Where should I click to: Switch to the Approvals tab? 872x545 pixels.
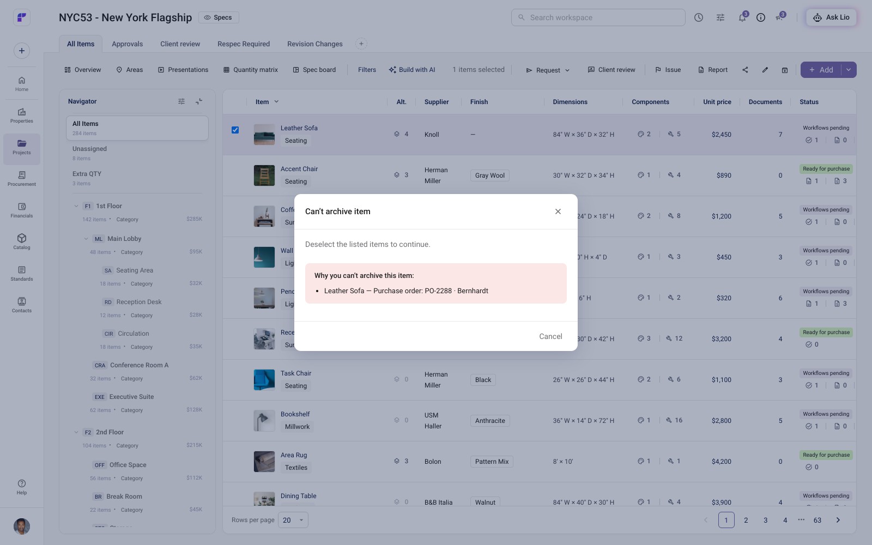click(x=127, y=44)
